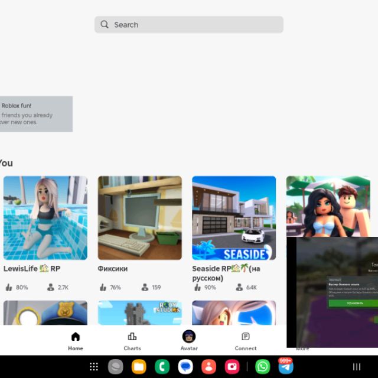Open the apps grid in the taskbar
Screen dimensions: 378x378
point(94,367)
